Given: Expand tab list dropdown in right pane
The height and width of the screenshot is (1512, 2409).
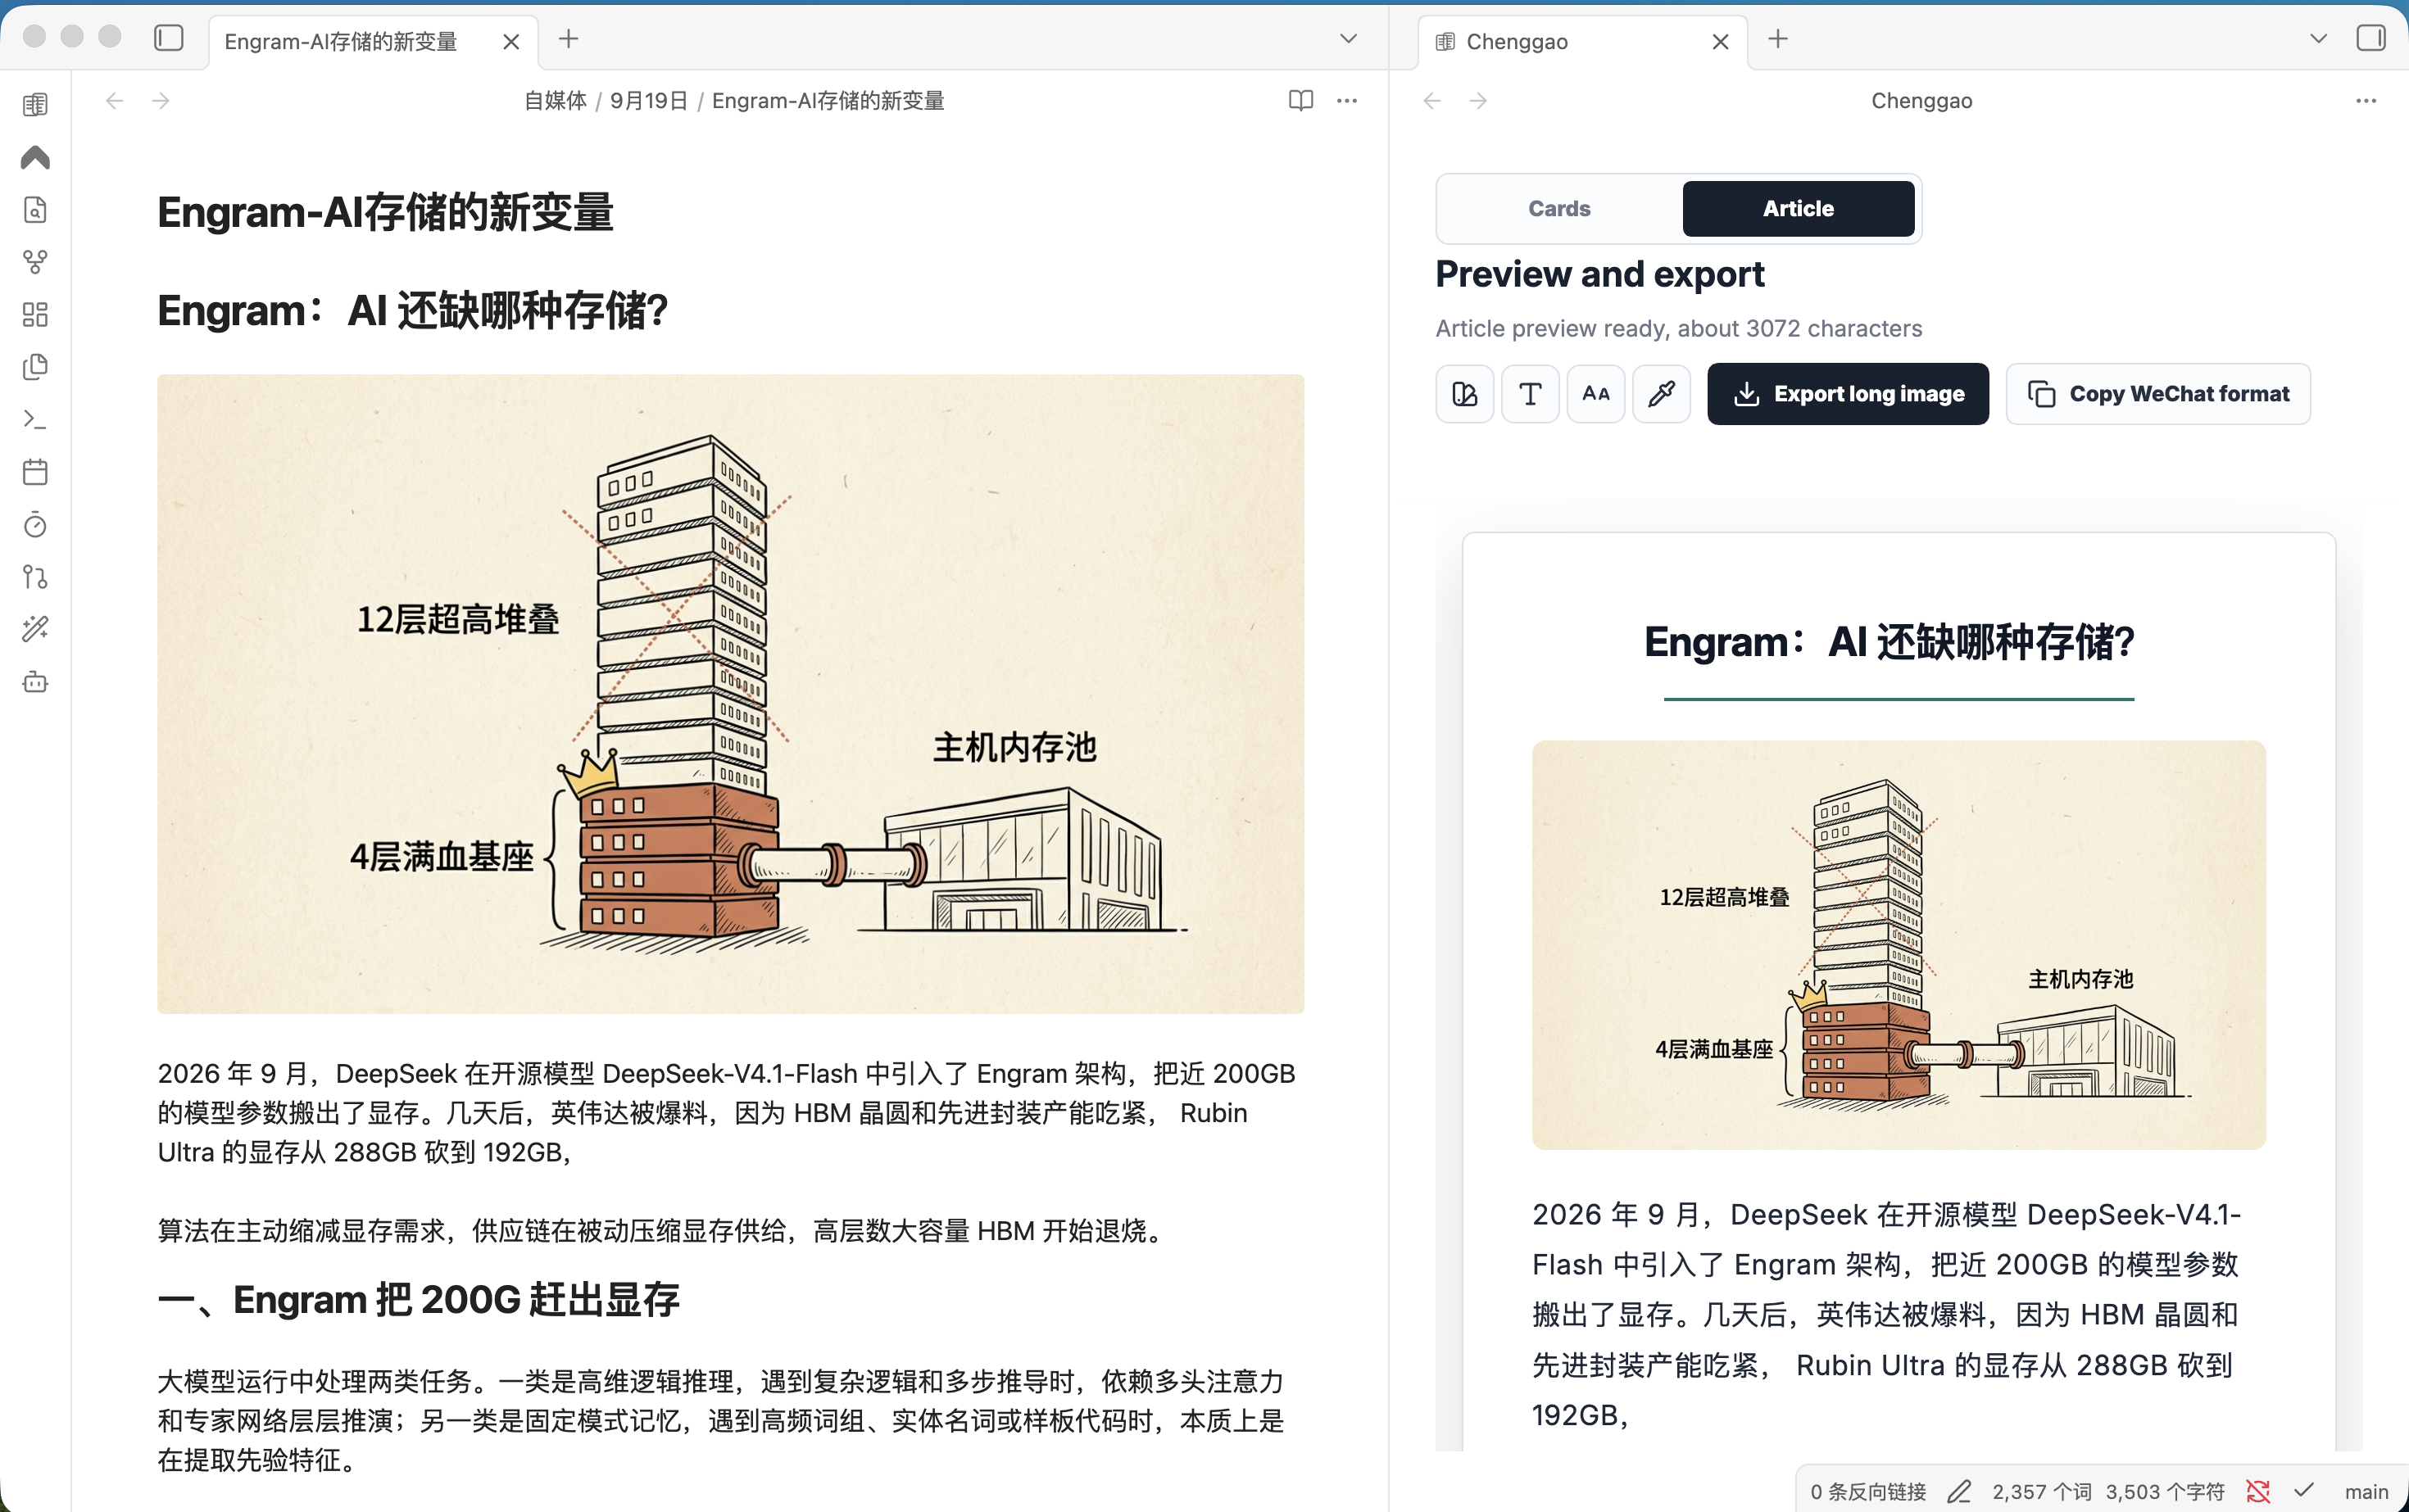Looking at the screenshot, I should (x=2318, y=39).
